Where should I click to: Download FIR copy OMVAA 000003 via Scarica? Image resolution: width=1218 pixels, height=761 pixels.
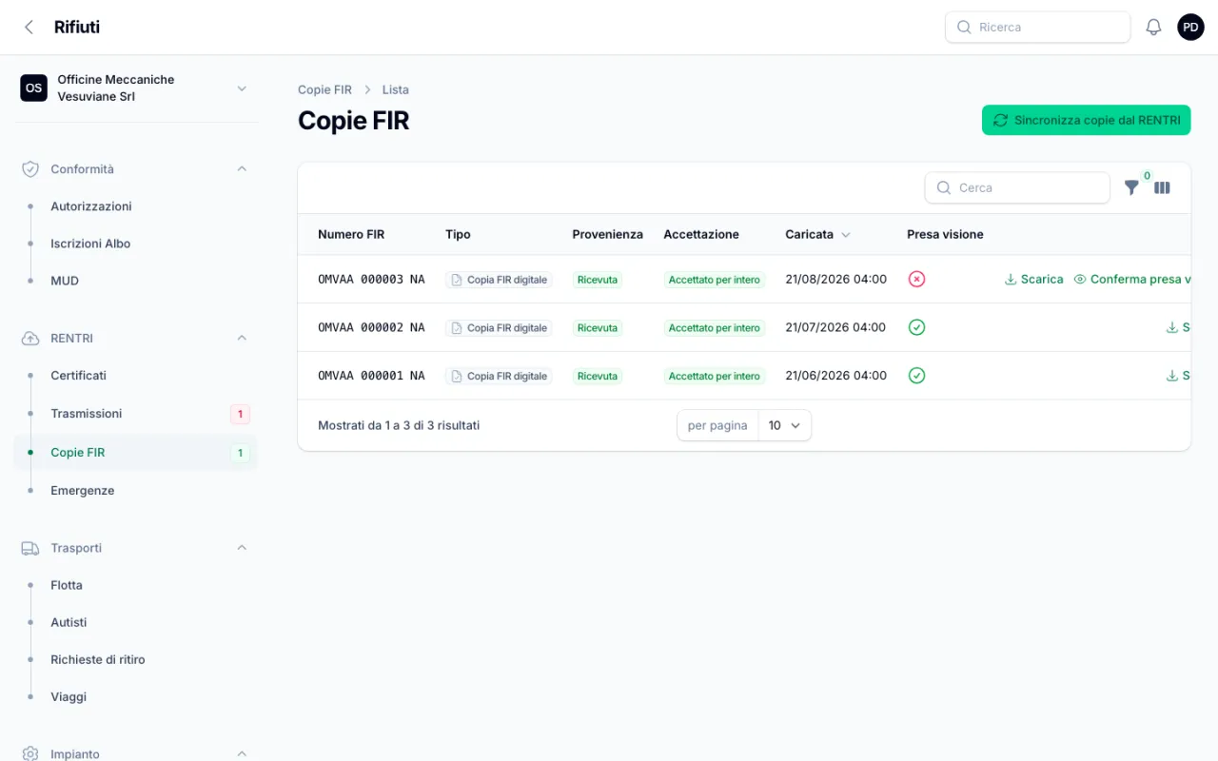[1033, 280]
